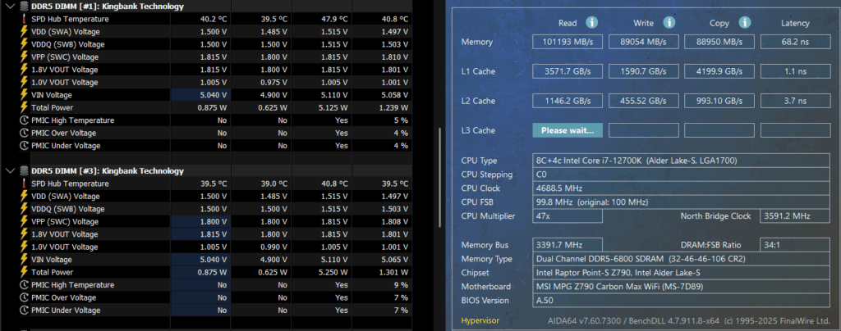Click thermometer icon for DIMM #1 SPD Hub Temperature
The image size is (841, 331).
pos(24,19)
